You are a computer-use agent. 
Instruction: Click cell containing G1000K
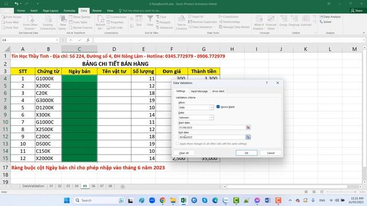[x=48, y=78]
